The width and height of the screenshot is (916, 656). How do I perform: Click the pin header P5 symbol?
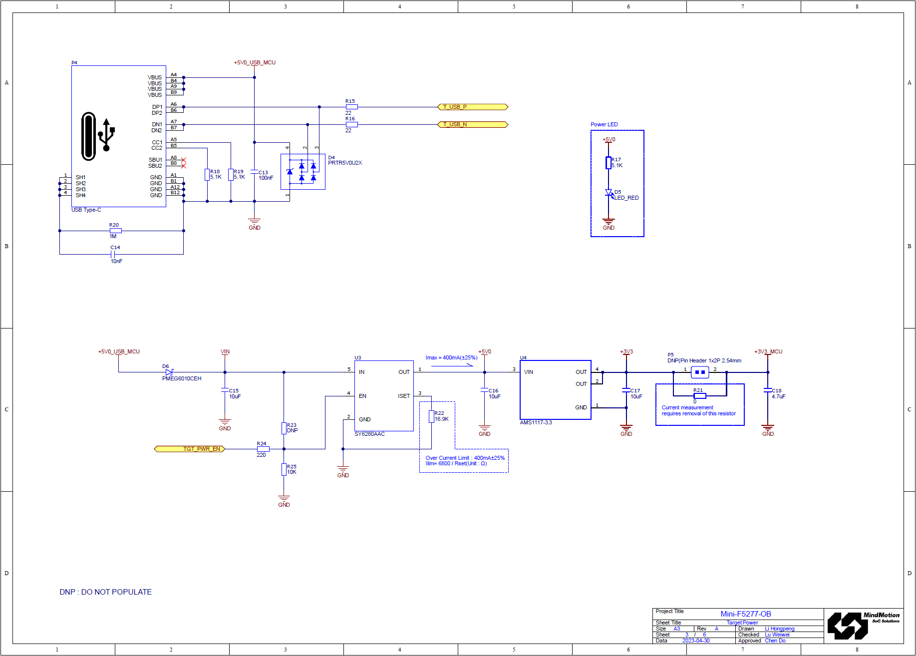(x=699, y=371)
